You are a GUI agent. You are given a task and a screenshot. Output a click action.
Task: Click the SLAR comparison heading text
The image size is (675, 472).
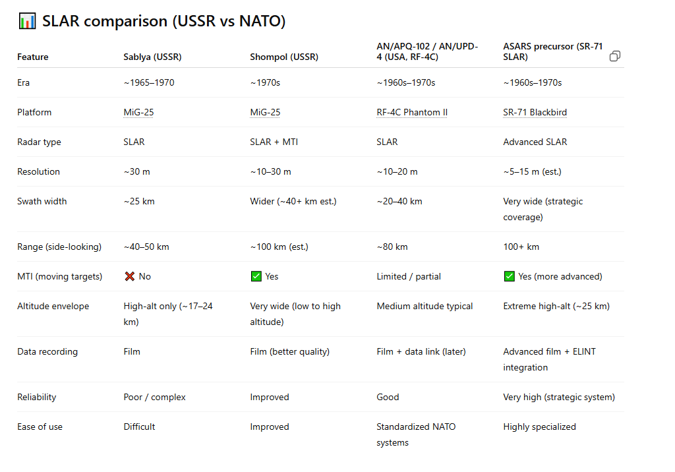click(163, 21)
